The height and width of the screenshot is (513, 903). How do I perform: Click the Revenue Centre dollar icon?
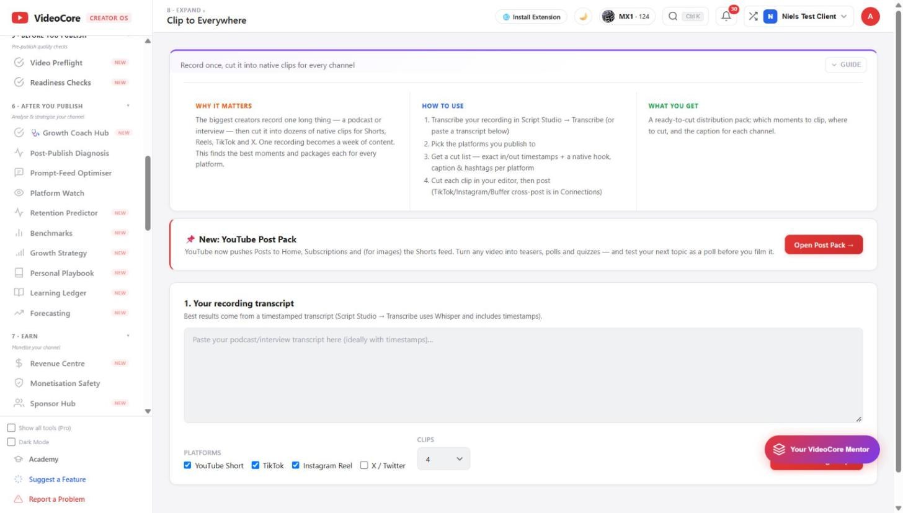click(x=19, y=364)
